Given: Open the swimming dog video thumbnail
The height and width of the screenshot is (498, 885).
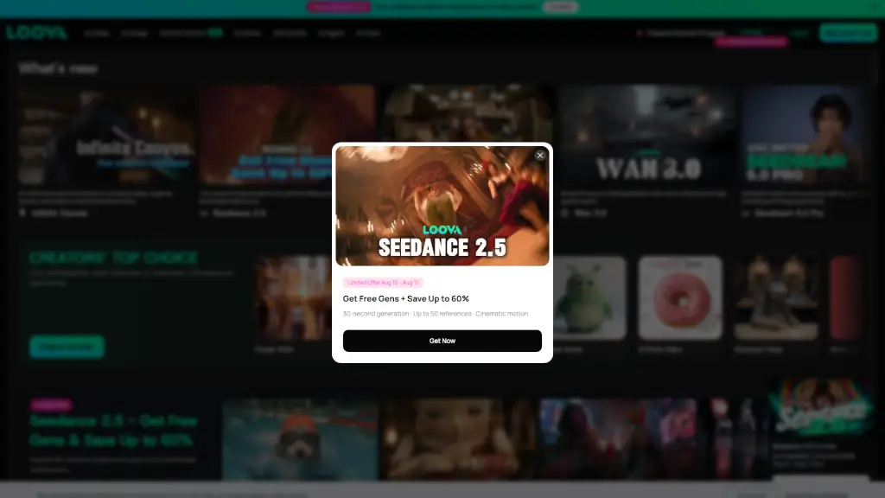Looking at the screenshot, I should [x=300, y=440].
